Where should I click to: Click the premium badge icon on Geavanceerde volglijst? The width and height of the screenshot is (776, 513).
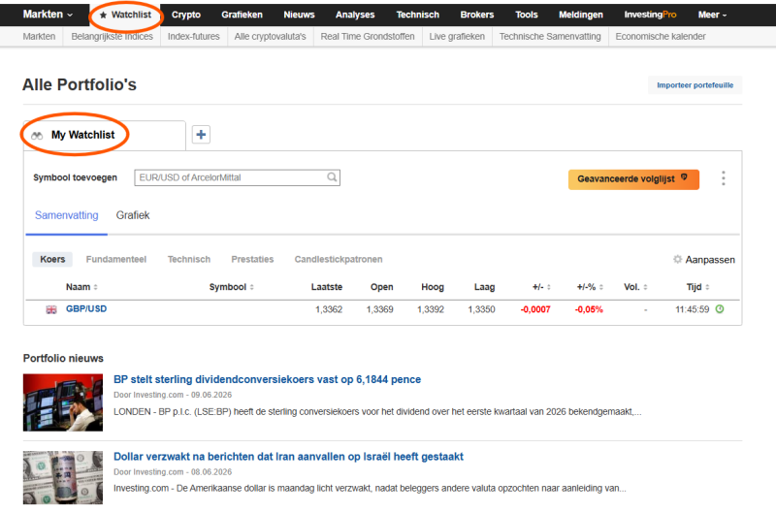click(x=684, y=177)
